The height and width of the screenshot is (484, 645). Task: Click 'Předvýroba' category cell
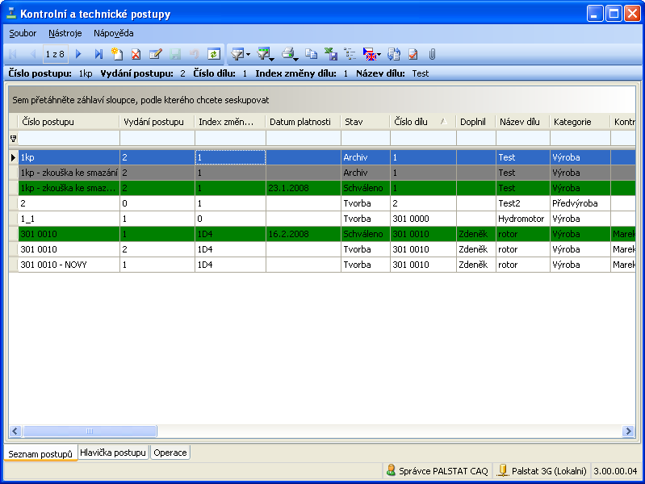point(580,203)
